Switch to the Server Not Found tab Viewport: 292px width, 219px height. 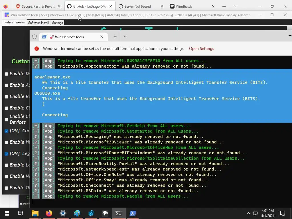tap(141, 6)
